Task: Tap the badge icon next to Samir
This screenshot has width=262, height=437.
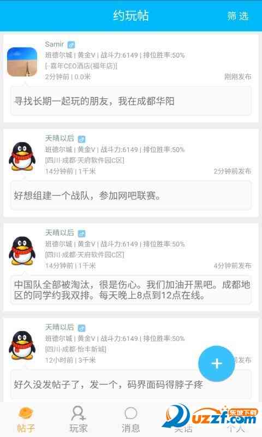Action: point(72,44)
